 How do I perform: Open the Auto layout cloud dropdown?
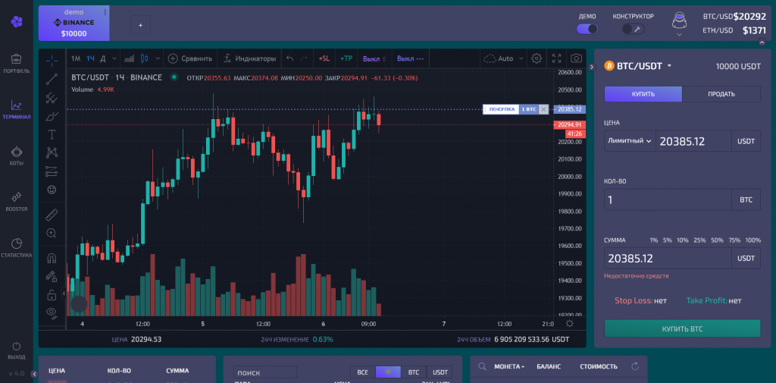click(503, 58)
